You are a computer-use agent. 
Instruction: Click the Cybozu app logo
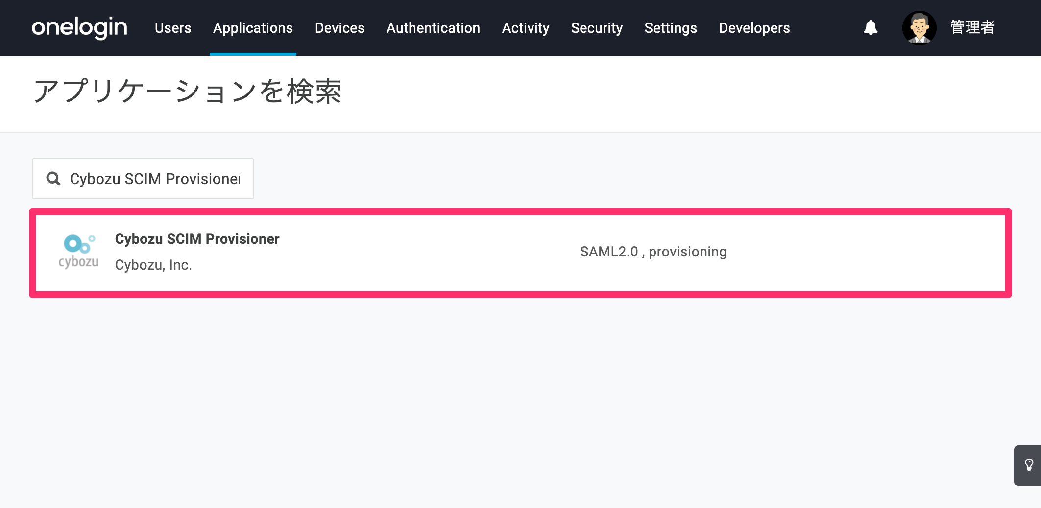pyautogui.click(x=78, y=252)
